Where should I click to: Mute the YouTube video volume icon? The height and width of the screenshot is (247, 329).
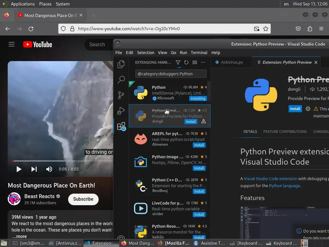coord(49,169)
